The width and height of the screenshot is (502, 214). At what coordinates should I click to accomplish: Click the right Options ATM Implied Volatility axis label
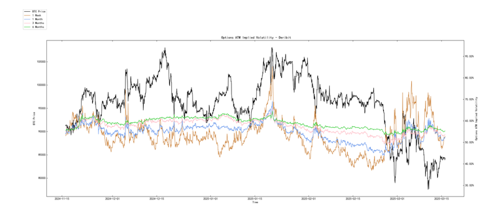coord(476,118)
